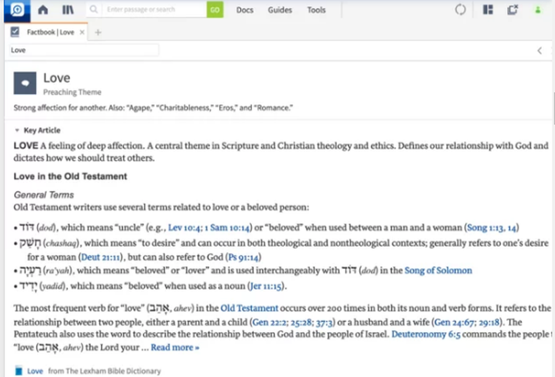
Task: Open the Jer 11:15 reference link
Action: click(266, 286)
